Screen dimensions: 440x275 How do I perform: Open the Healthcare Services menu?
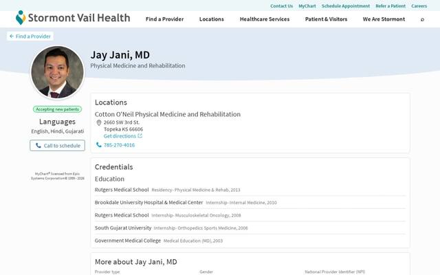(265, 19)
